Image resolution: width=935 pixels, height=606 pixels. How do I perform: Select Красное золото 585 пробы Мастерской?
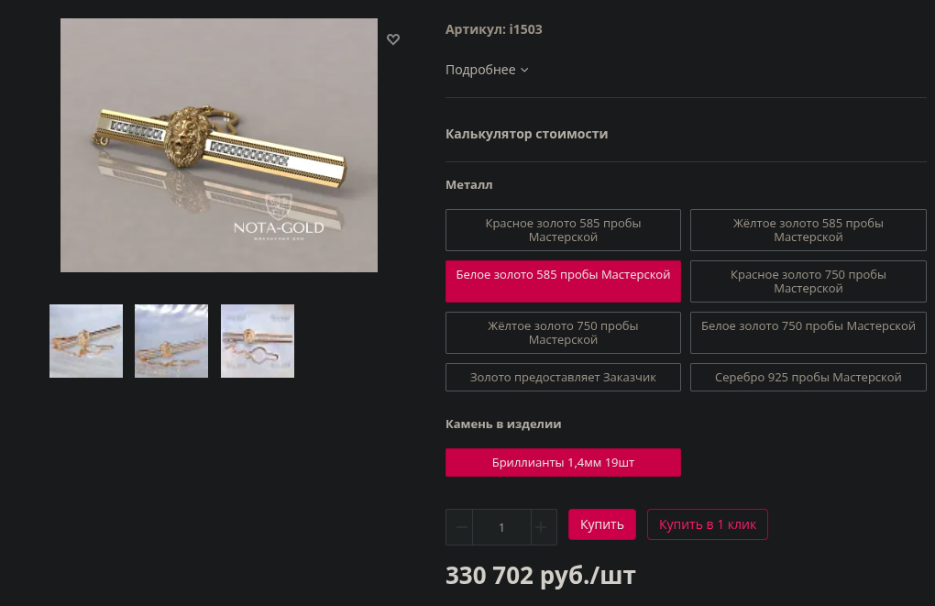coord(563,230)
